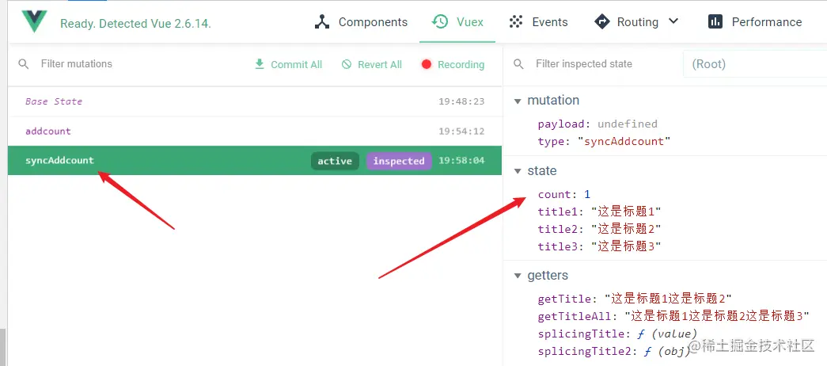This screenshot has height=366, width=827.
Task: Click the Revert All button
Action: (379, 65)
